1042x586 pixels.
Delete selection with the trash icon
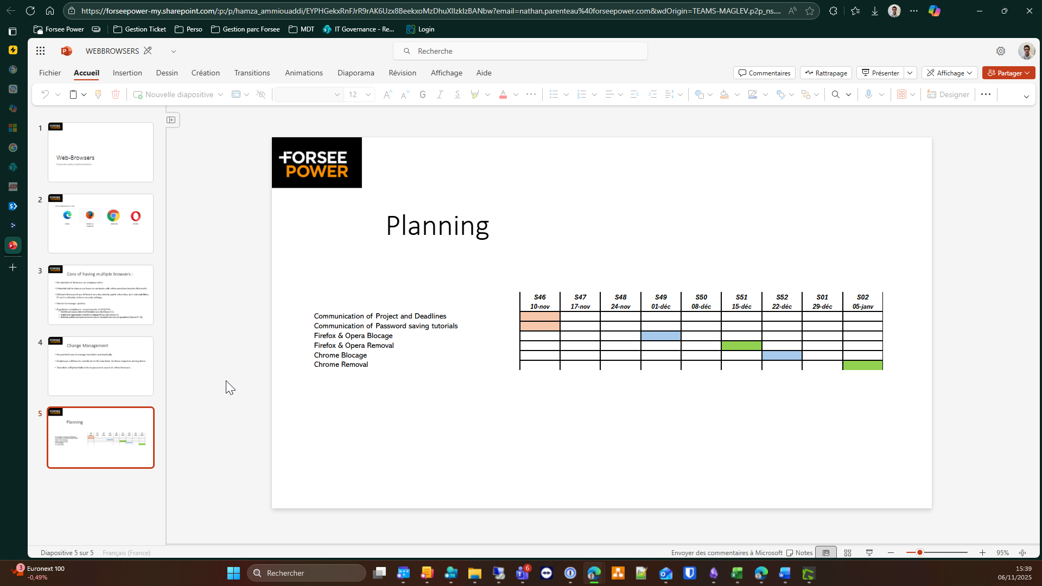[116, 94]
